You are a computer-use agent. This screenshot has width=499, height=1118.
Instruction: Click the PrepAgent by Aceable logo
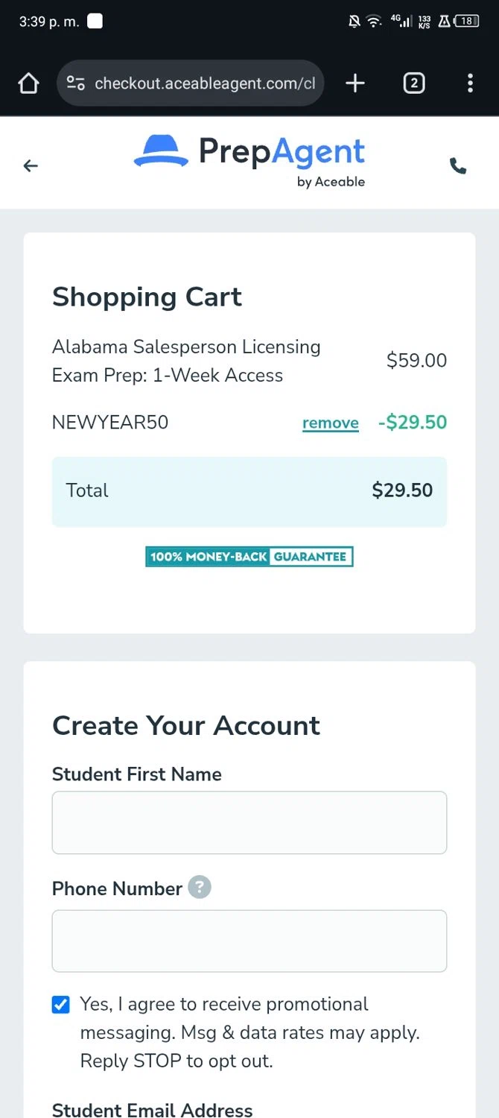click(x=249, y=160)
